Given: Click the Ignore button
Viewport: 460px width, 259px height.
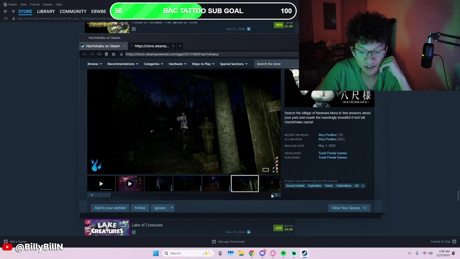Looking at the screenshot, I should [160, 208].
